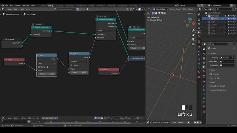Open the Point domain dropdown on Separate Geometry

tap(106, 31)
